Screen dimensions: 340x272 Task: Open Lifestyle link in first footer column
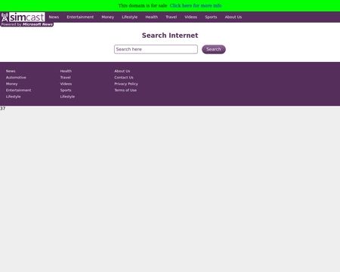pos(14,97)
